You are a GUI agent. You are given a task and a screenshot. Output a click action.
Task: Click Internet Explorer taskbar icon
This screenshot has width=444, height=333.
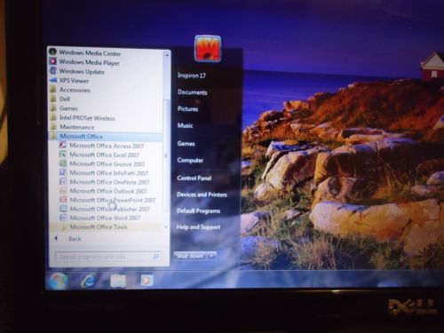(x=88, y=280)
